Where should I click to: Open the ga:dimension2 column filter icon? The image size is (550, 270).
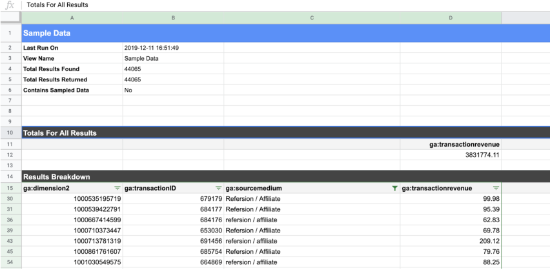[x=117, y=188]
